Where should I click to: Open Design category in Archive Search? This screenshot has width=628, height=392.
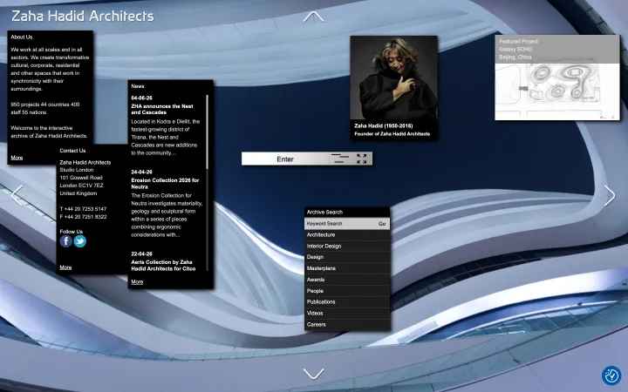347,257
